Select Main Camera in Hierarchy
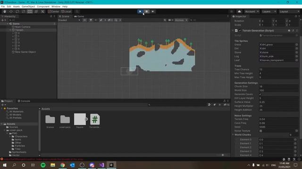Screen dimensions: 302x169 click(x=23, y=27)
